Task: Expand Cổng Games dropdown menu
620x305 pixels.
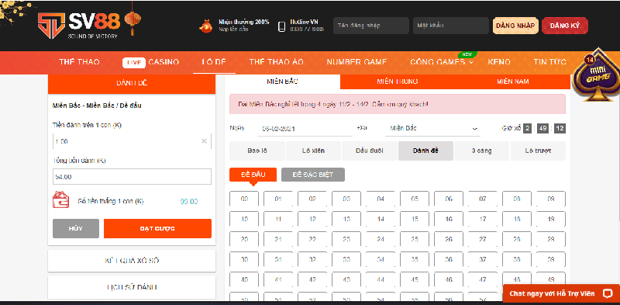Action: click(x=442, y=62)
